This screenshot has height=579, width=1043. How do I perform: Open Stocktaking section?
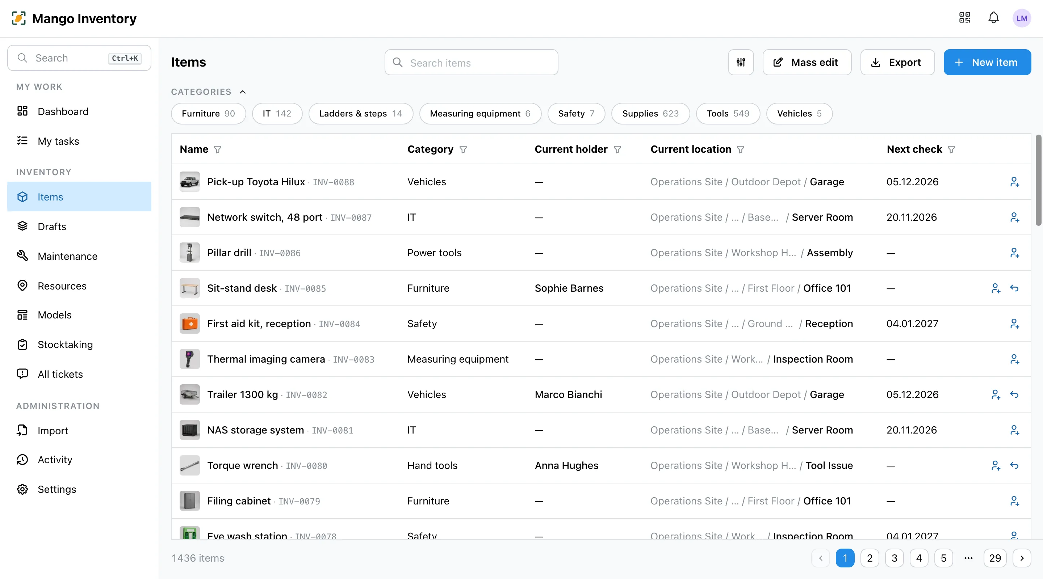pyautogui.click(x=79, y=345)
